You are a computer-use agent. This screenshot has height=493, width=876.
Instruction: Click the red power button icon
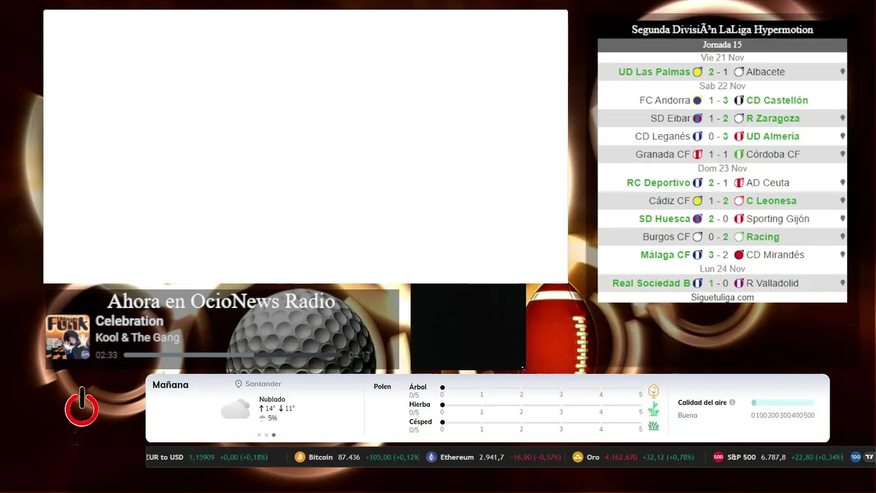(x=81, y=407)
